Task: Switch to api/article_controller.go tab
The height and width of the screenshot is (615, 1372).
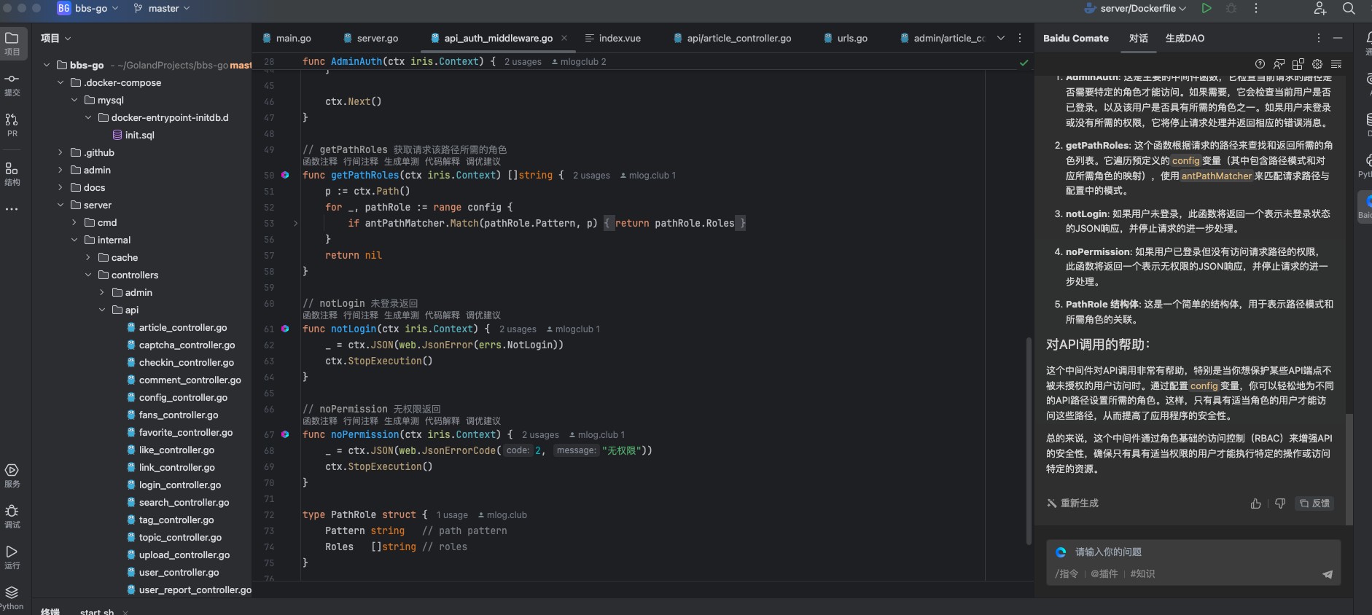Action: coord(733,38)
